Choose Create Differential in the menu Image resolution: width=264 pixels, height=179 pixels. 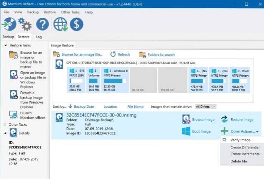245,147
